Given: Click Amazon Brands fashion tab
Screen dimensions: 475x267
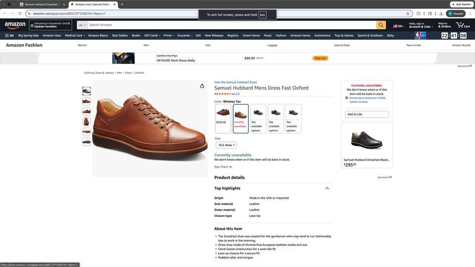Looking at the screenshot, I should (x=461, y=45).
